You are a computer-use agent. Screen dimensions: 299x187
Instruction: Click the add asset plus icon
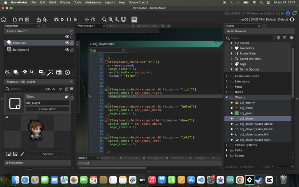coord(278,38)
